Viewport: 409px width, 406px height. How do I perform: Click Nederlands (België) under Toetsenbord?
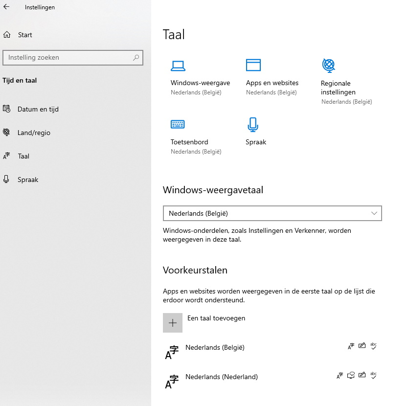196,152
